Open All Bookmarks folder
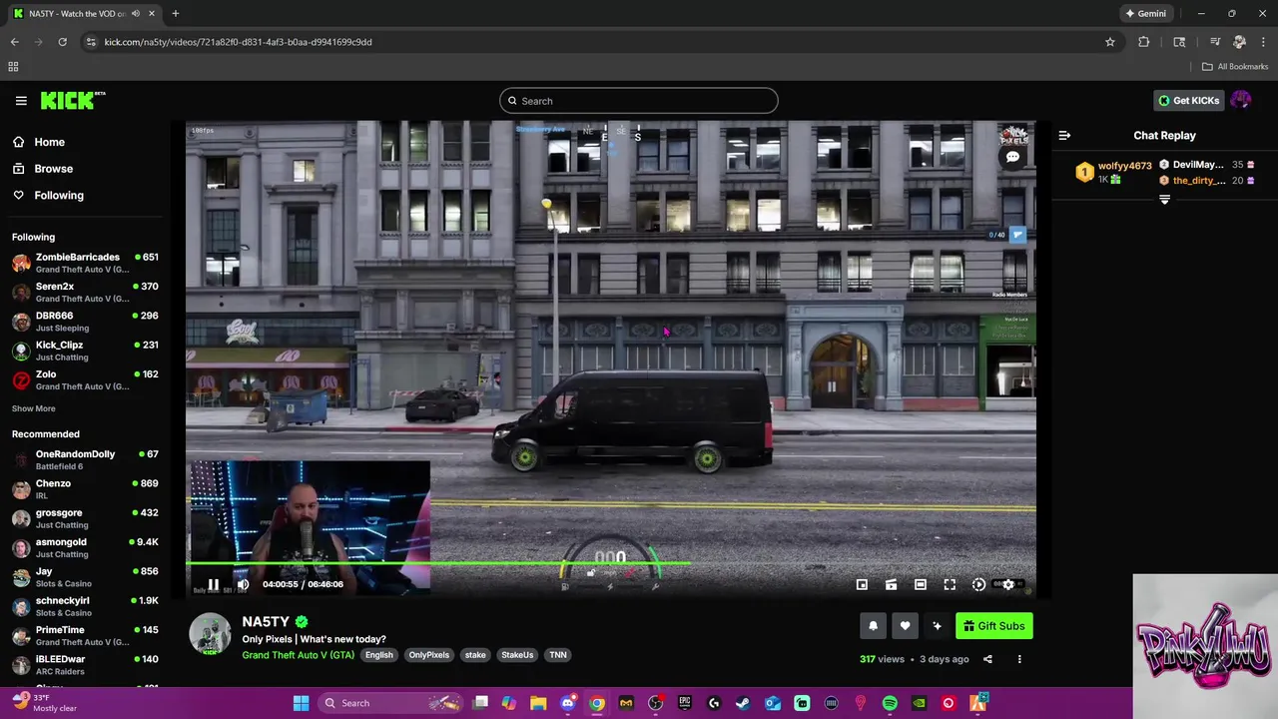Screen dimensions: 1278x719 1235,67
